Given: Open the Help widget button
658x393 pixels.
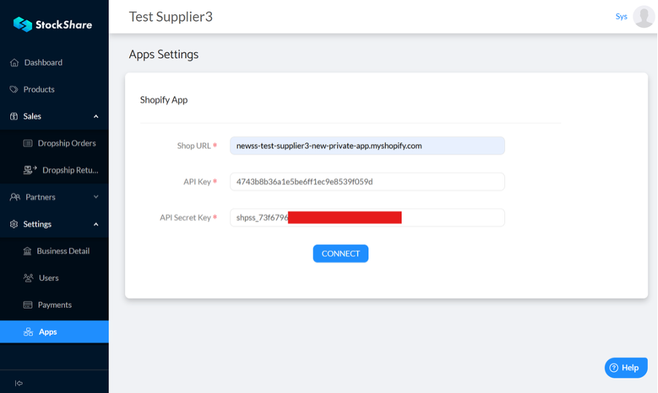Looking at the screenshot, I should tap(625, 368).
